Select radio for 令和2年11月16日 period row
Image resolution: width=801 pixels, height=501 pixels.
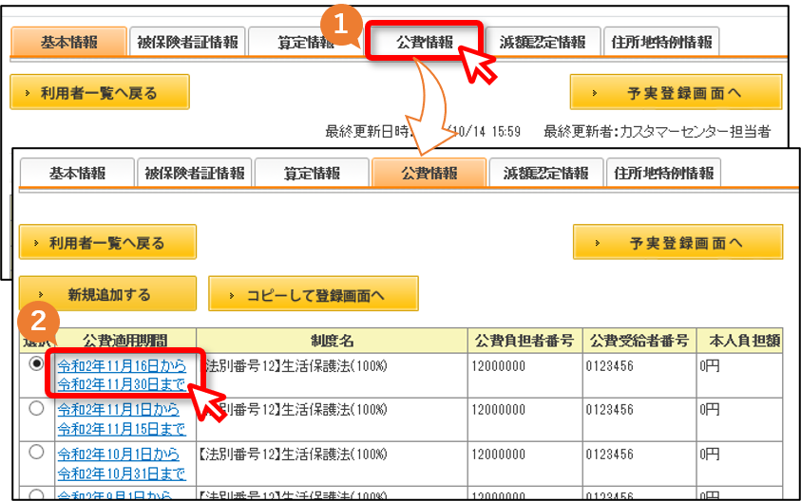click(x=36, y=363)
